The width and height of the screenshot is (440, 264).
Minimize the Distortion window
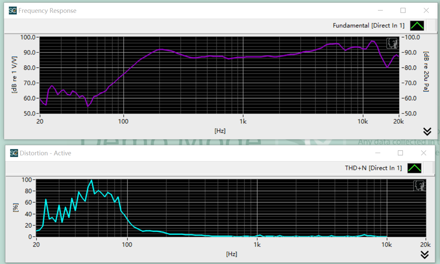(x=378, y=153)
